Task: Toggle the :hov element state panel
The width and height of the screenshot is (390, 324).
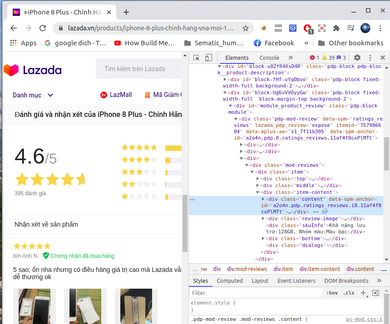Action: click(x=332, y=293)
